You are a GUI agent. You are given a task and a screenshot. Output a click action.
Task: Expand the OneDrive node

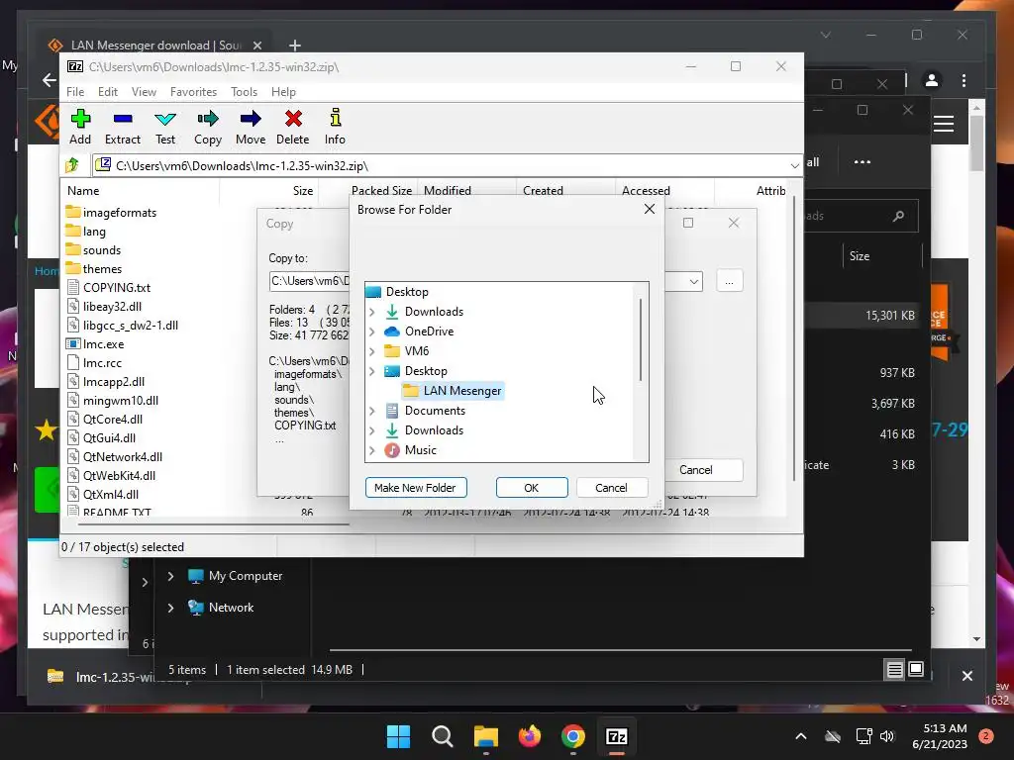coord(372,332)
